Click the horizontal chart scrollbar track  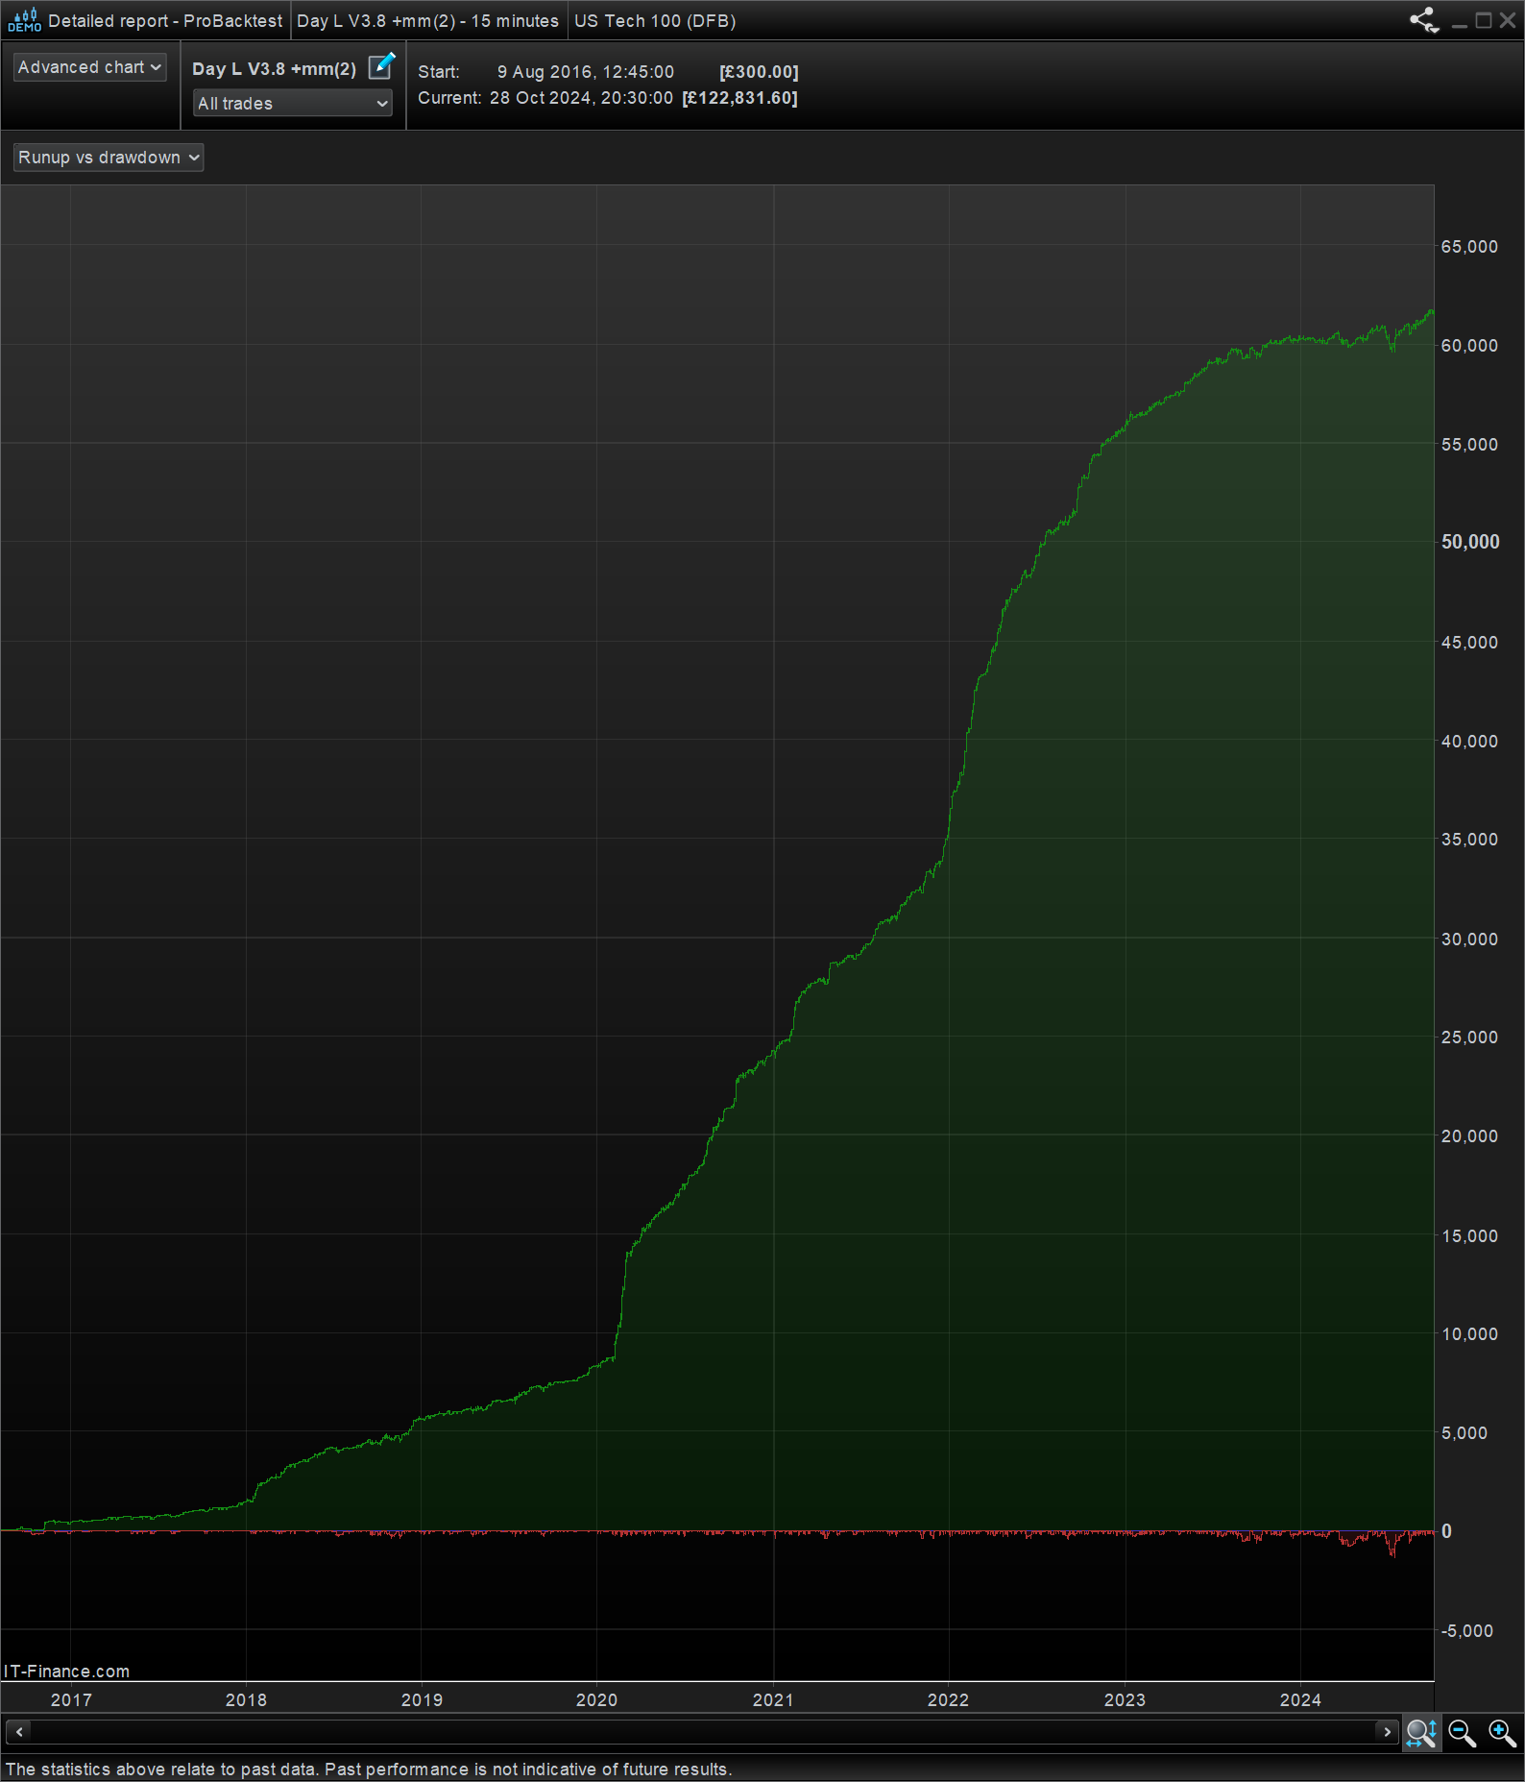[703, 1732]
